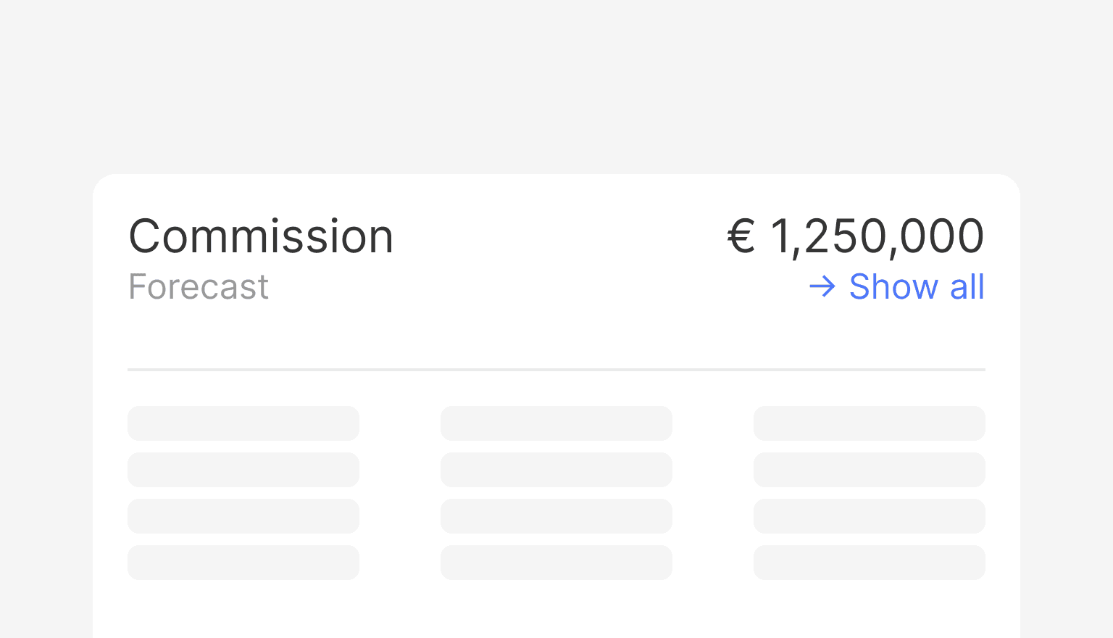Select the third placeholder in left column
The width and height of the screenshot is (1113, 638).
(x=243, y=516)
